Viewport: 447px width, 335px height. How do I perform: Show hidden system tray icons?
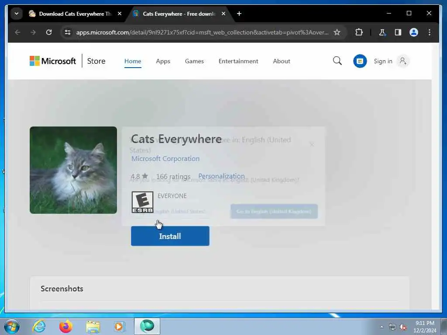(x=382, y=327)
